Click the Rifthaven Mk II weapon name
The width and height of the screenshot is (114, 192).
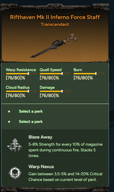(55, 17)
